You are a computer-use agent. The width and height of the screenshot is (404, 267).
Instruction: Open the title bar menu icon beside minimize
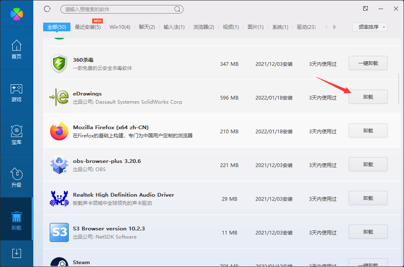[x=365, y=9]
